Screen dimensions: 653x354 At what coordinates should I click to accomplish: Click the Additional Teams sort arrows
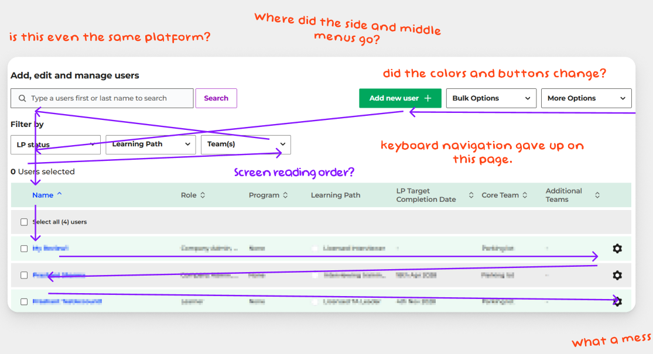[x=597, y=195]
